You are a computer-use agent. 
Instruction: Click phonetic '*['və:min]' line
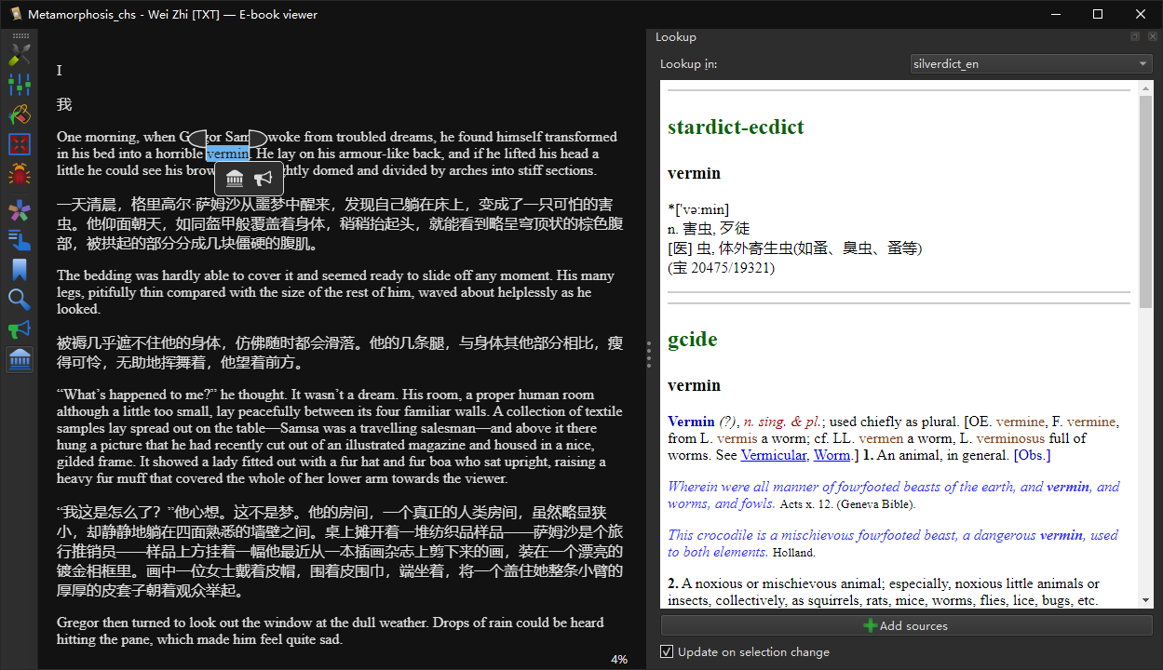click(x=698, y=209)
